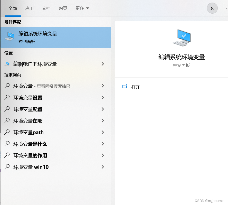Select the 编辑帐户的环境变量 settings icon
The height and width of the screenshot is (205, 228).
tap(7, 64)
